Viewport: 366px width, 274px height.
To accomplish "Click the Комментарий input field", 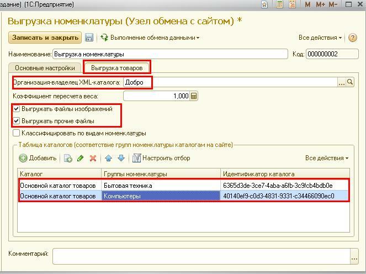I will click(x=201, y=256).
